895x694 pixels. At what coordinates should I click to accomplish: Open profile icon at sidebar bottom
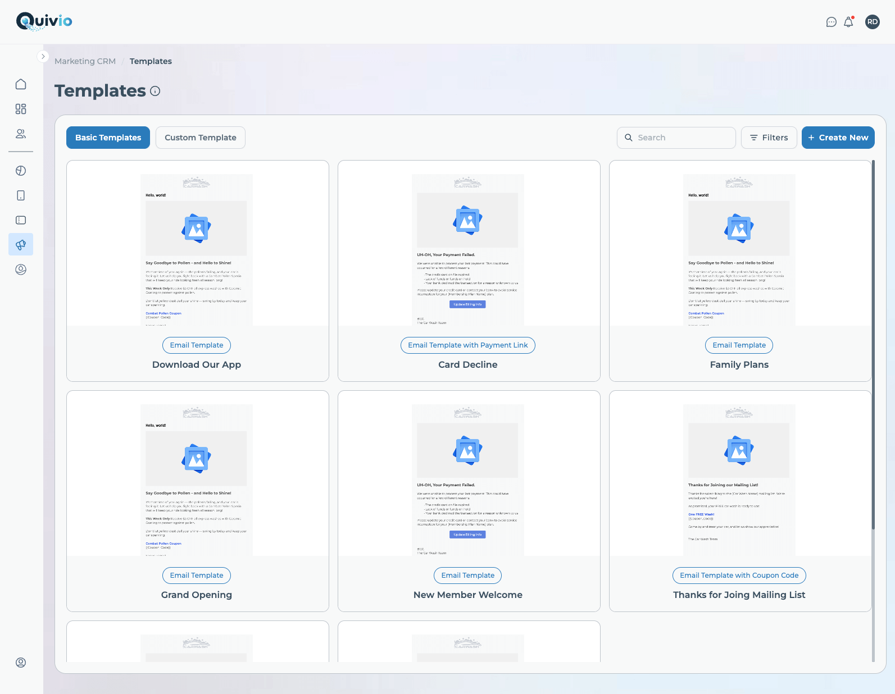[x=21, y=663]
